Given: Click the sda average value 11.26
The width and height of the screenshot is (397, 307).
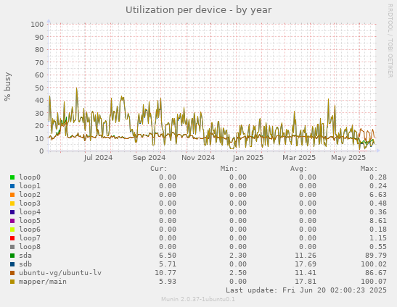Looking at the screenshot, I should [306, 256].
